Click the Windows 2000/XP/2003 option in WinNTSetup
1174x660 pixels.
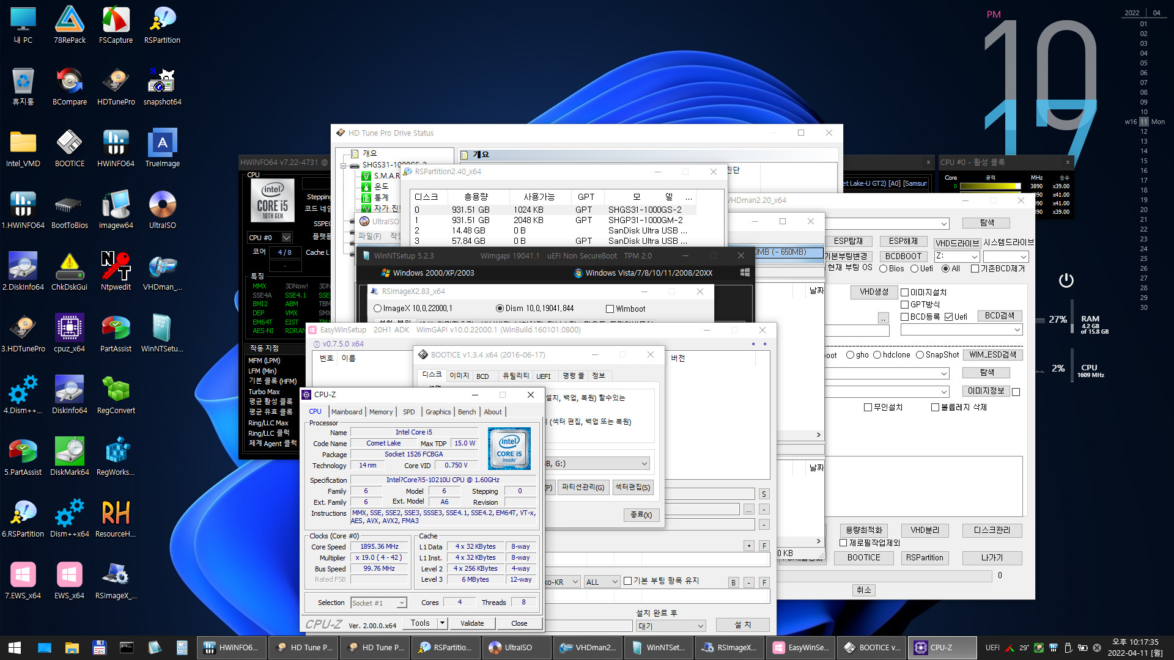(428, 273)
